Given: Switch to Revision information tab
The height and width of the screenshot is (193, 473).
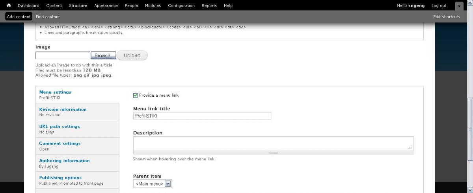Looking at the screenshot, I should (x=63, y=109).
